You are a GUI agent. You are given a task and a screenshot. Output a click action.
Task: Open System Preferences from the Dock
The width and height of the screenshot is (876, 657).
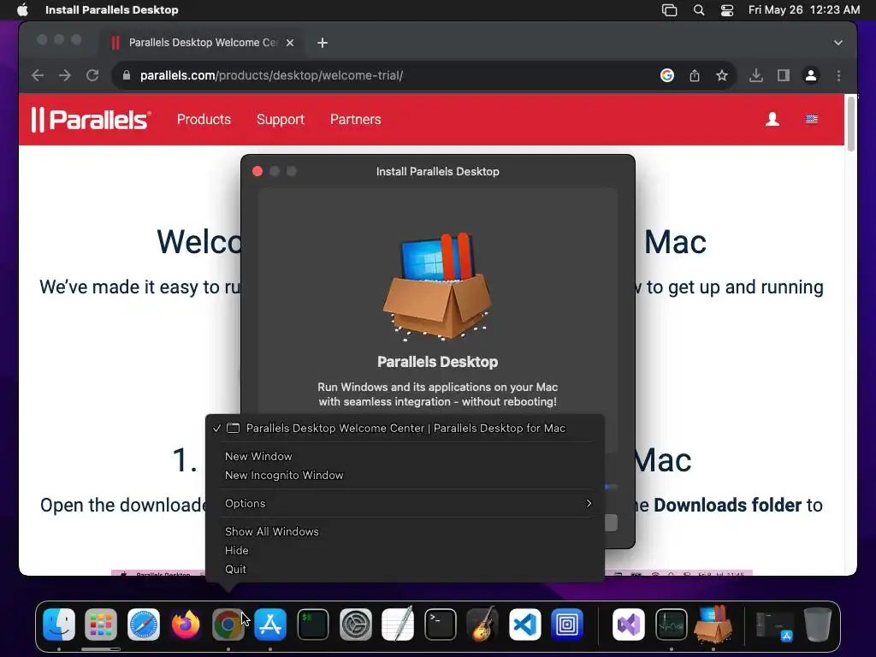pos(355,624)
